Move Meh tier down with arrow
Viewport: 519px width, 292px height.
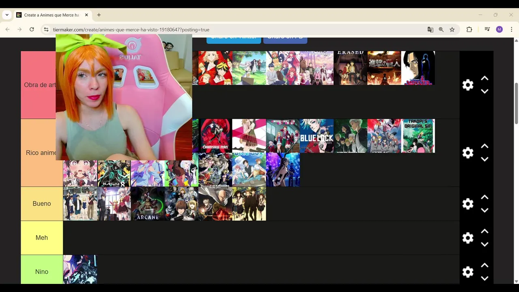coord(485,244)
